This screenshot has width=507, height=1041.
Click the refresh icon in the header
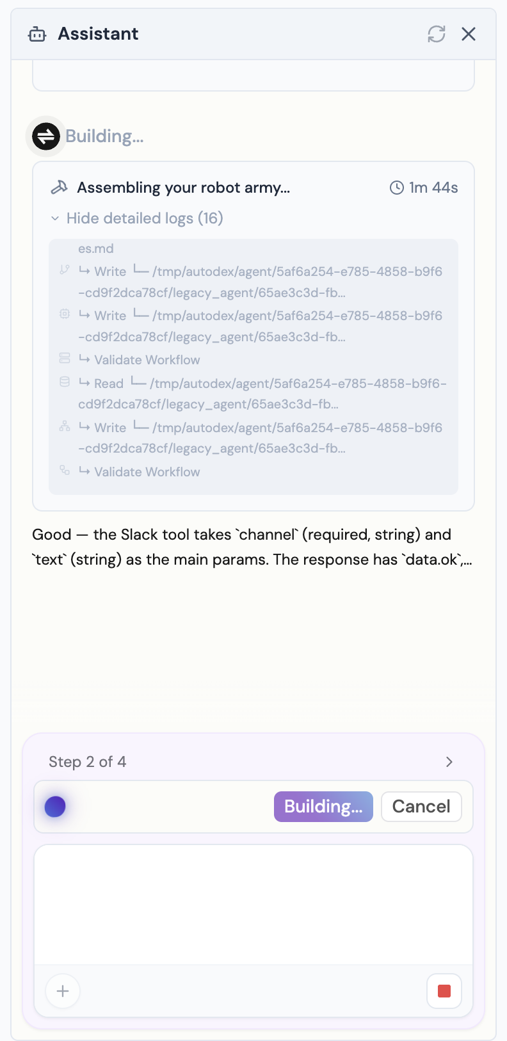437,34
